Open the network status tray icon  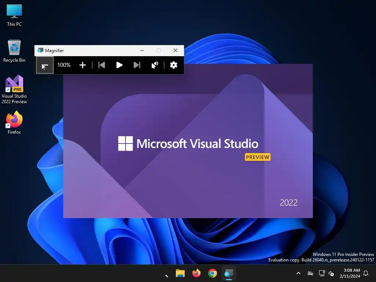click(x=322, y=273)
